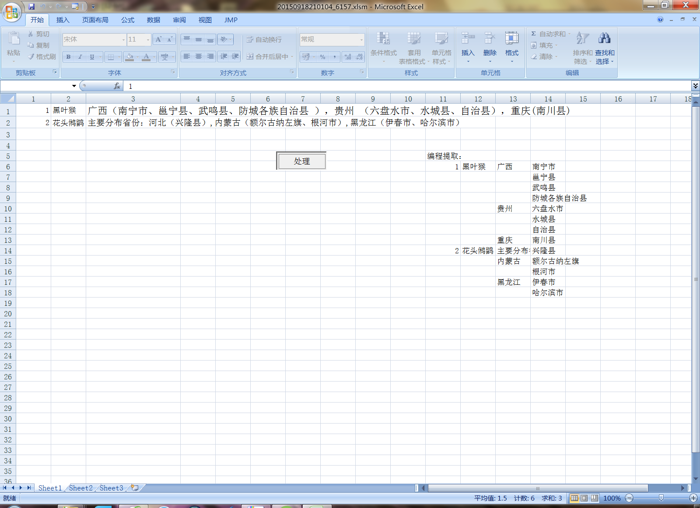Screen dimensions: 700x508
Task: Switch to the 公式 ribbon tab
Action: [x=128, y=20]
